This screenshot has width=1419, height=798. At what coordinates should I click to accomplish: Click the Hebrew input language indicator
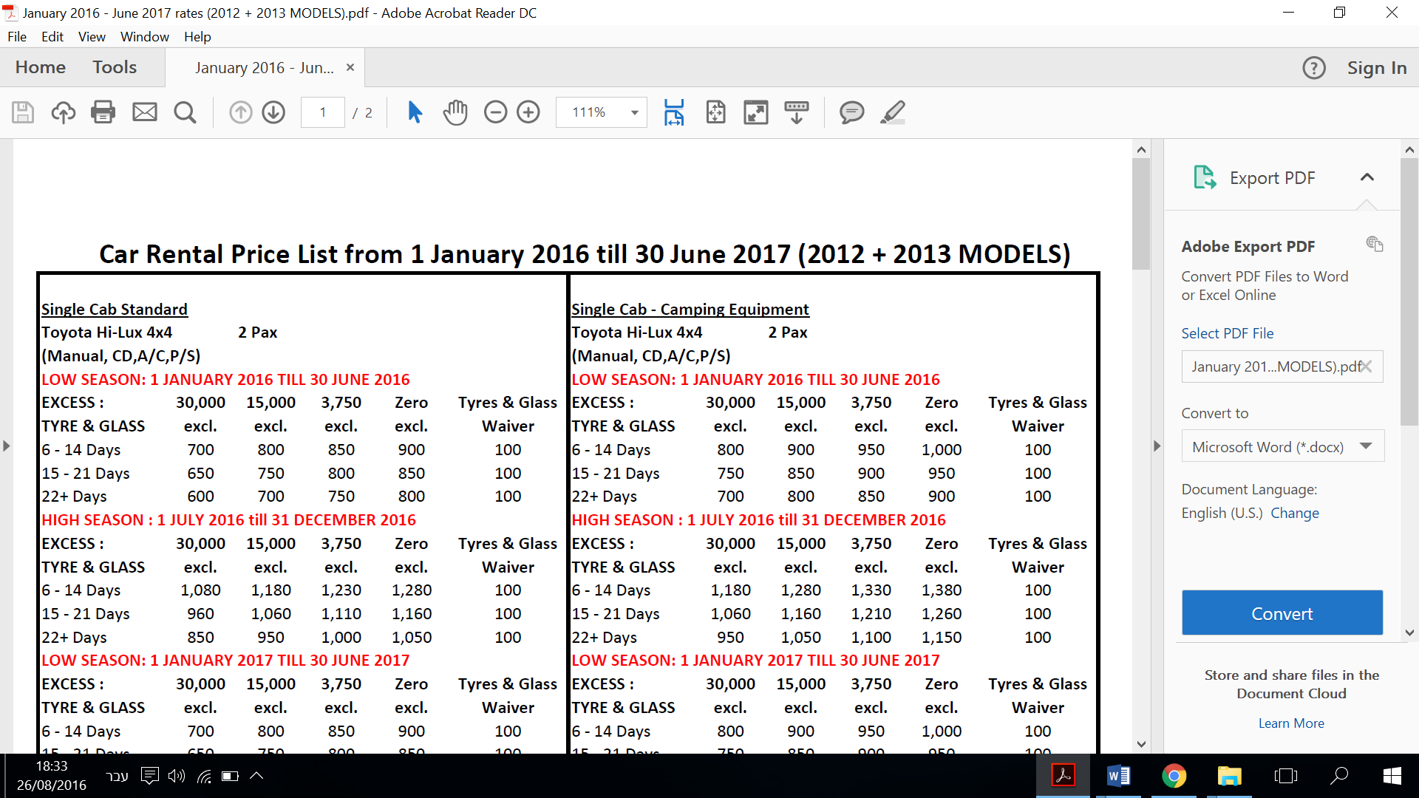click(118, 776)
